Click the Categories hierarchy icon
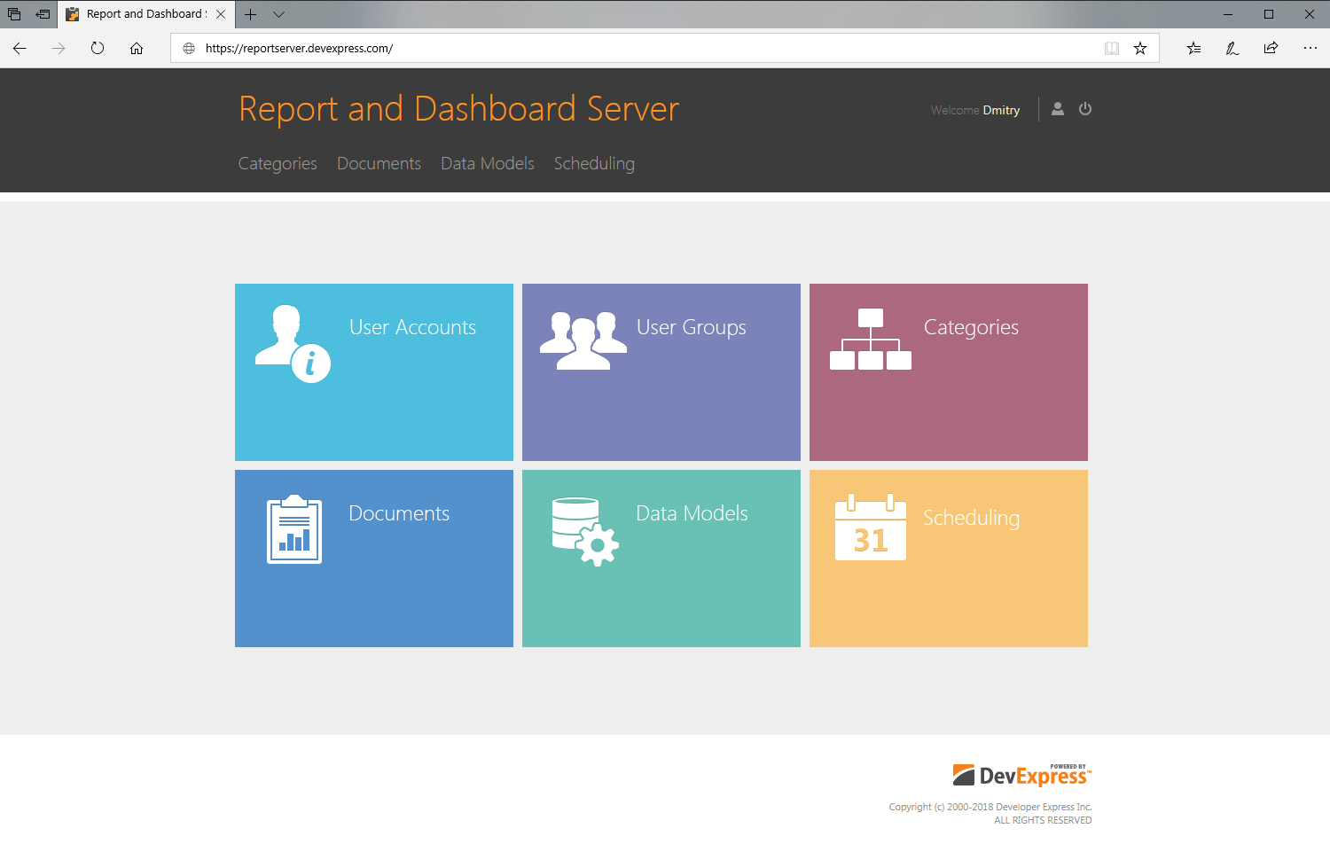1330x844 pixels. pyautogui.click(x=871, y=339)
